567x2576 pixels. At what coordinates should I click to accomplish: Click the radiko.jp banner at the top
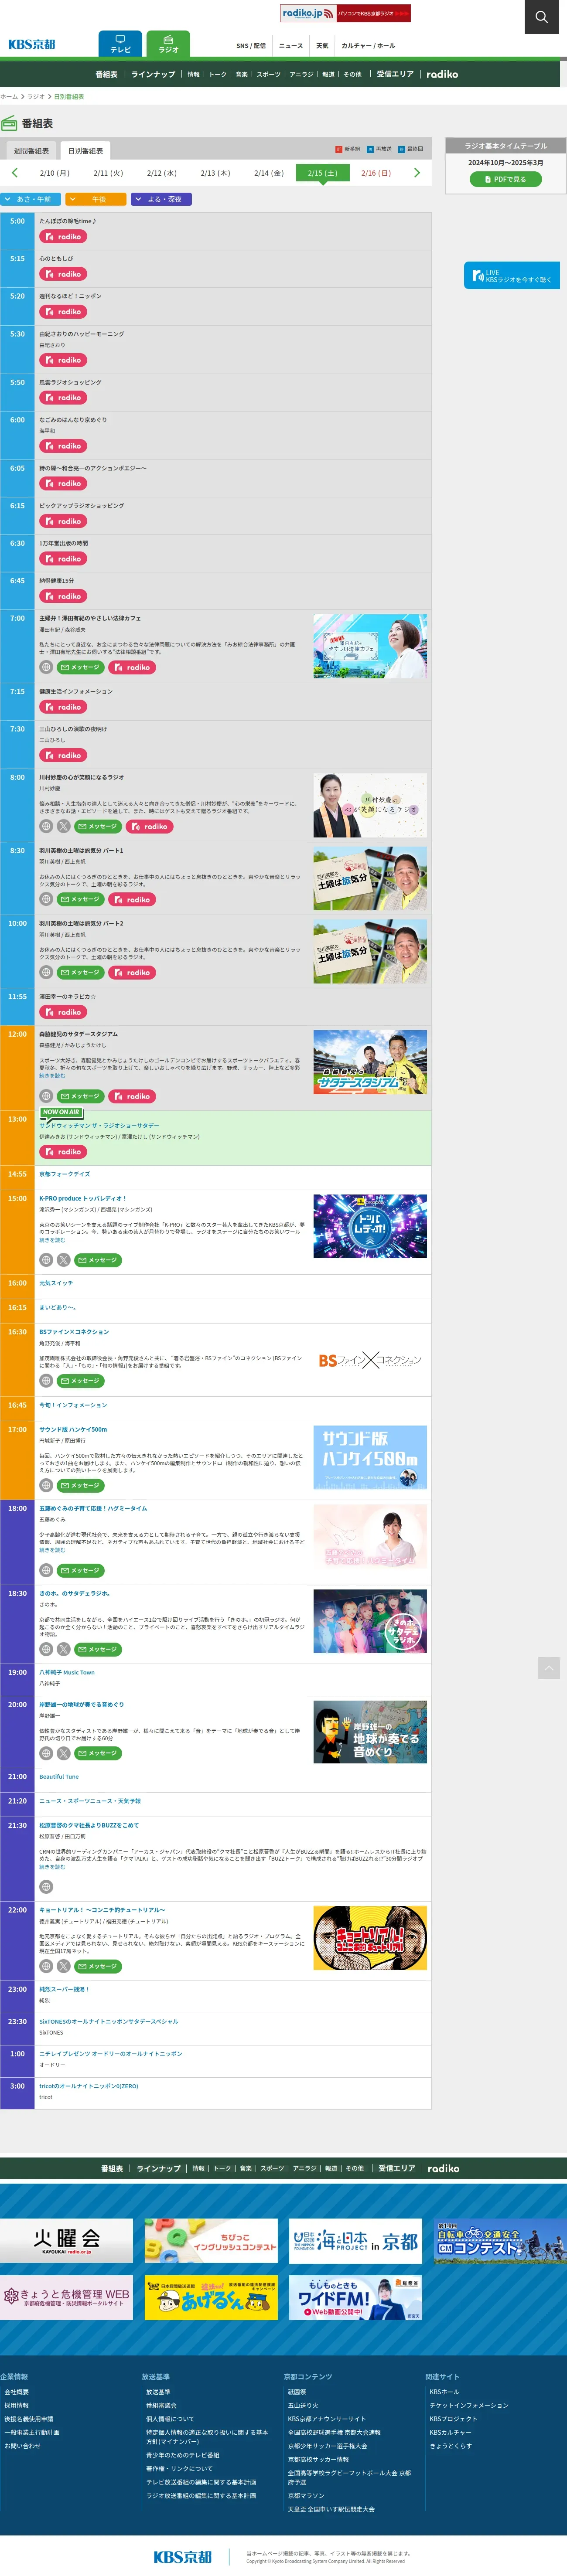click(345, 13)
